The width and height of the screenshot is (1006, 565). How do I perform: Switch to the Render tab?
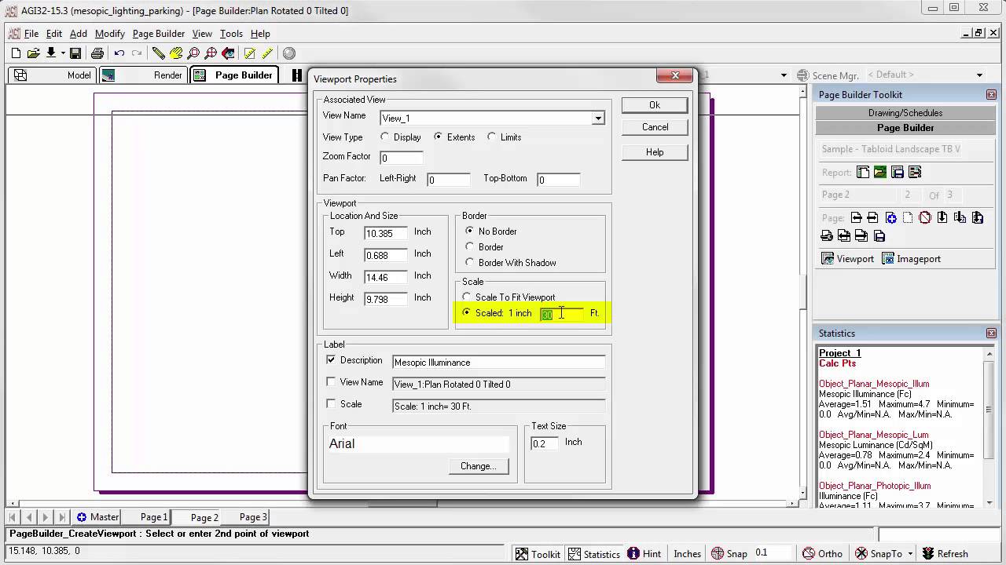click(142, 75)
